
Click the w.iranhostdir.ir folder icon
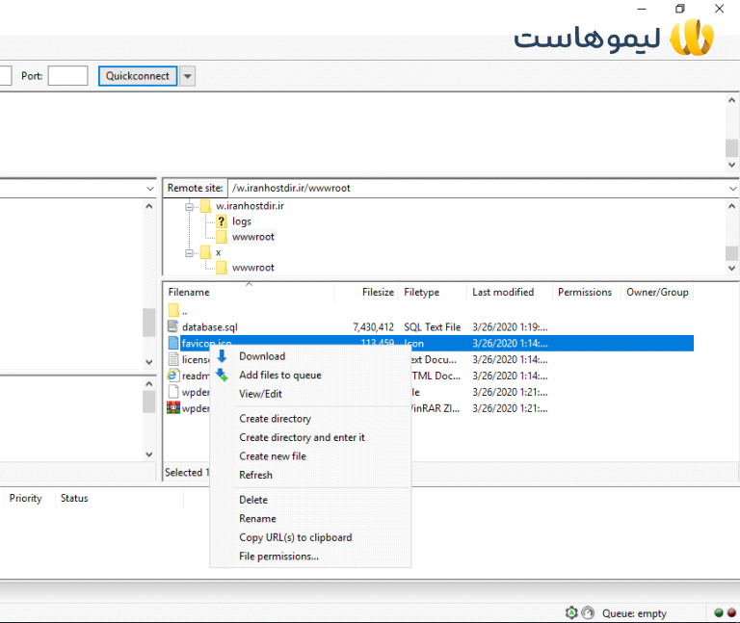pyautogui.click(x=205, y=206)
